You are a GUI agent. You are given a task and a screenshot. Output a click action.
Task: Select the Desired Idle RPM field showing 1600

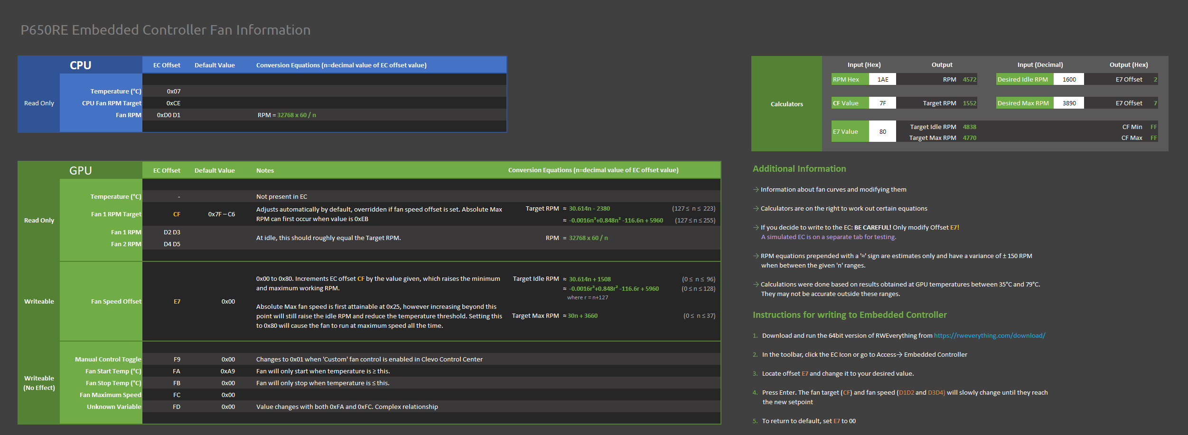1069,79
